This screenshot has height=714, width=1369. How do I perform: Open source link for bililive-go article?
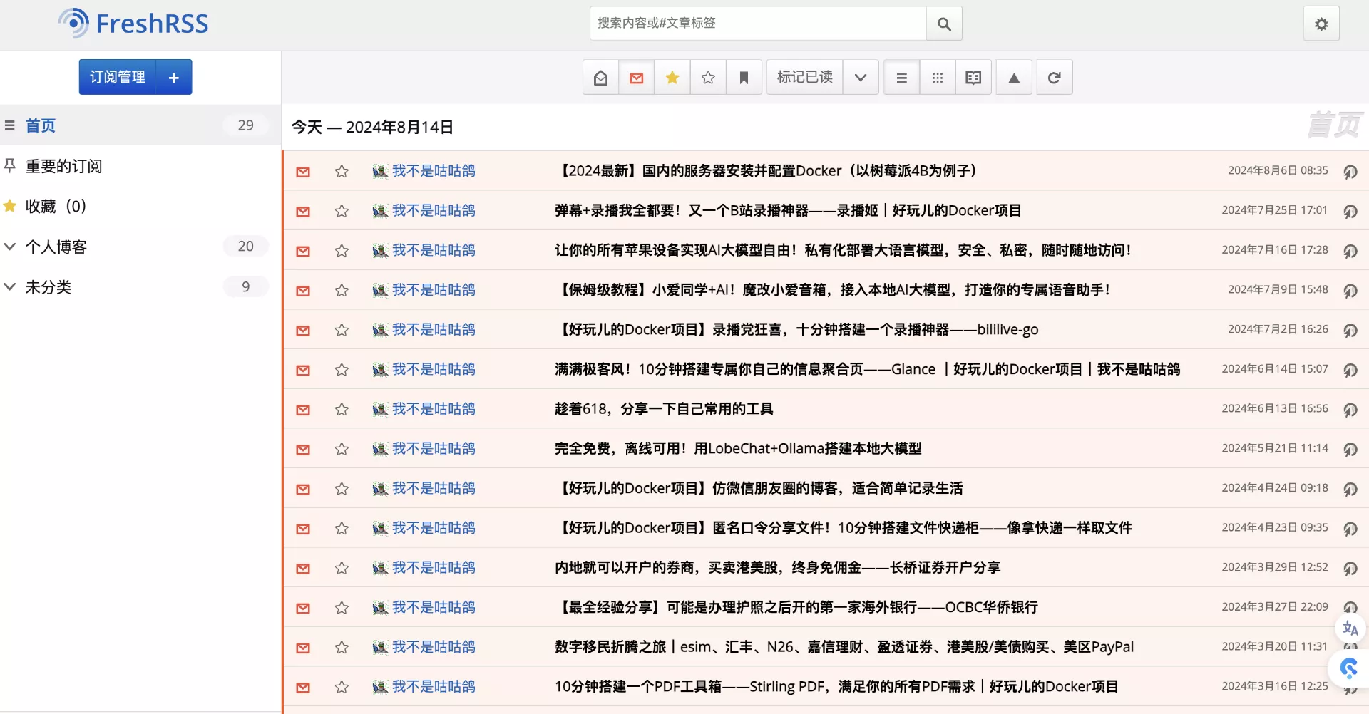point(1350,331)
